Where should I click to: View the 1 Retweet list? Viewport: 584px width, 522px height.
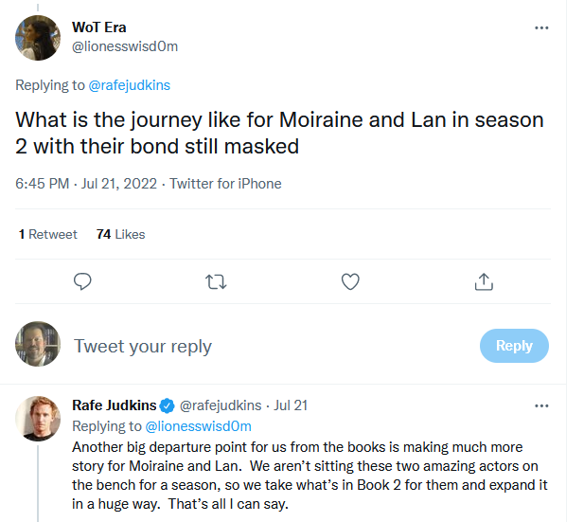click(48, 234)
